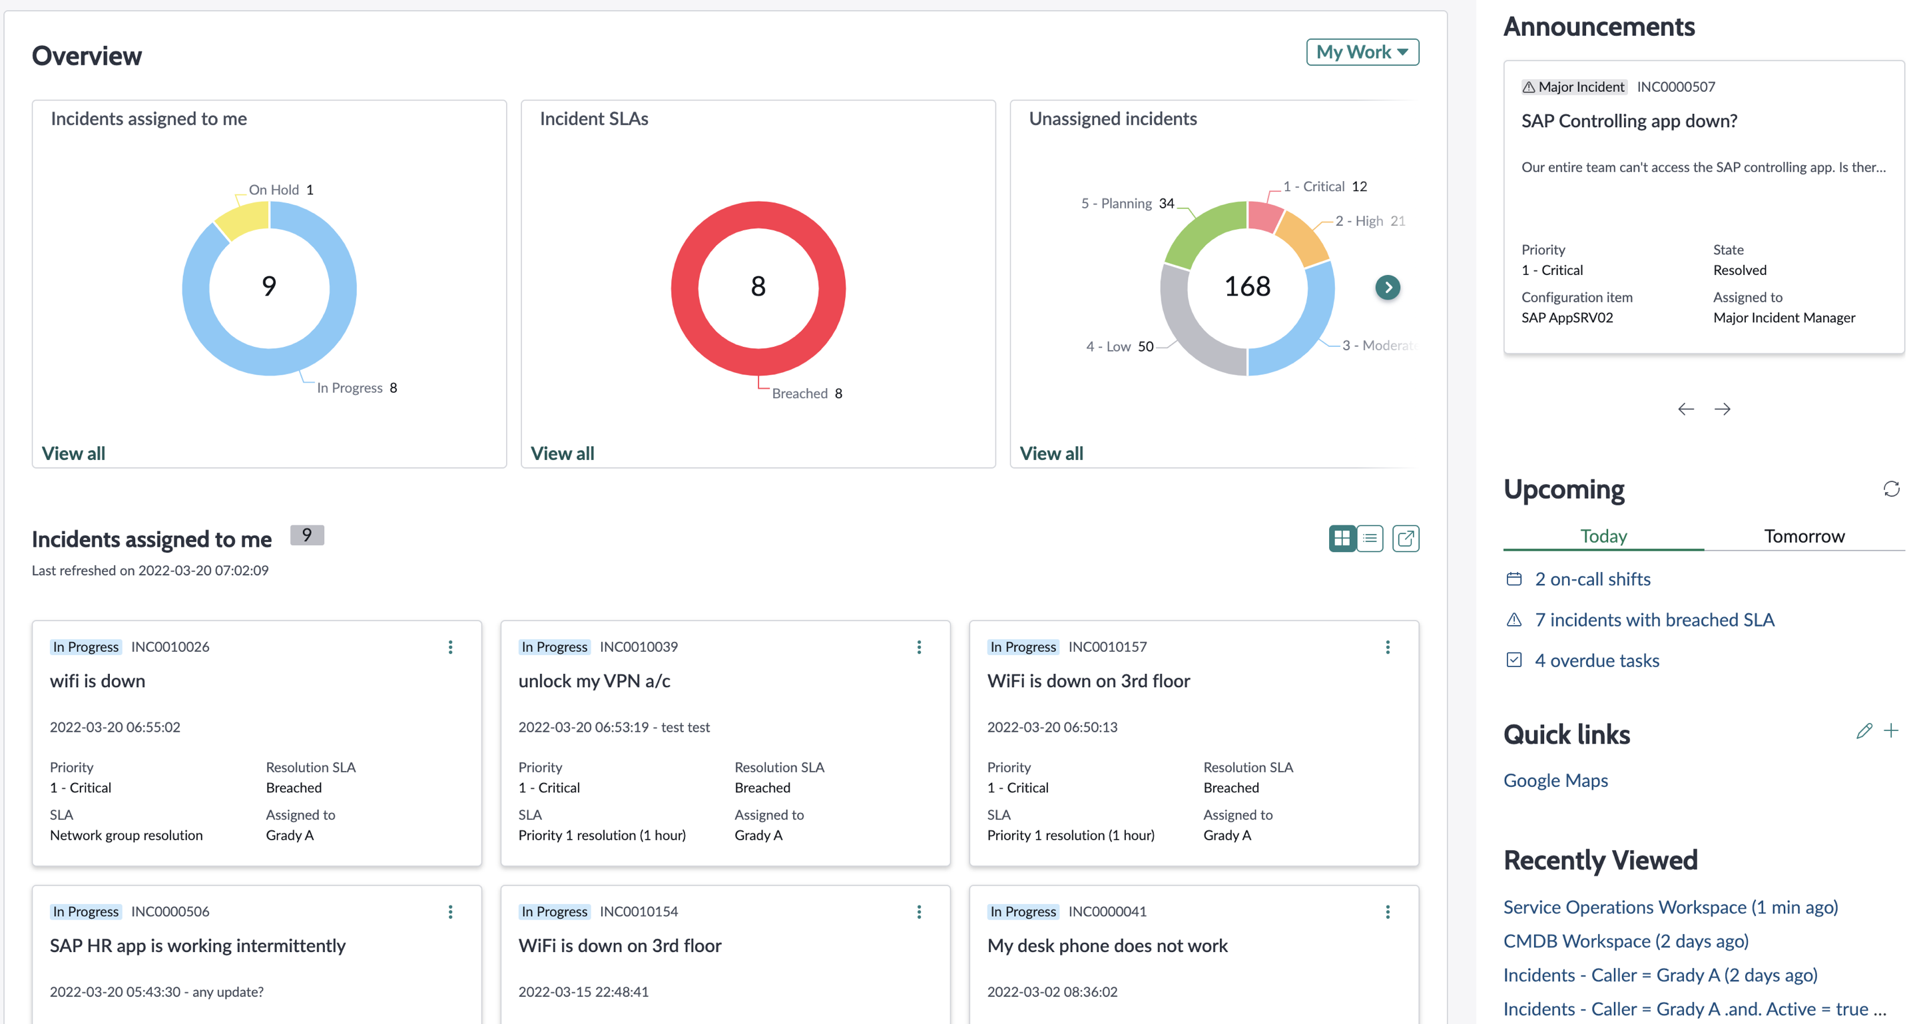Screen dimensions: 1919x1024
Task: View all unassigned incidents
Action: coord(1051,453)
